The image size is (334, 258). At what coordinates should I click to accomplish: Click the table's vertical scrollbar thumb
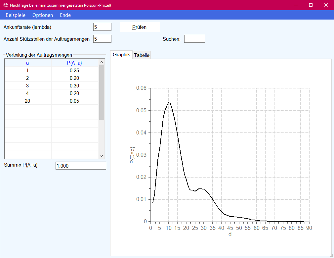(x=102, y=92)
